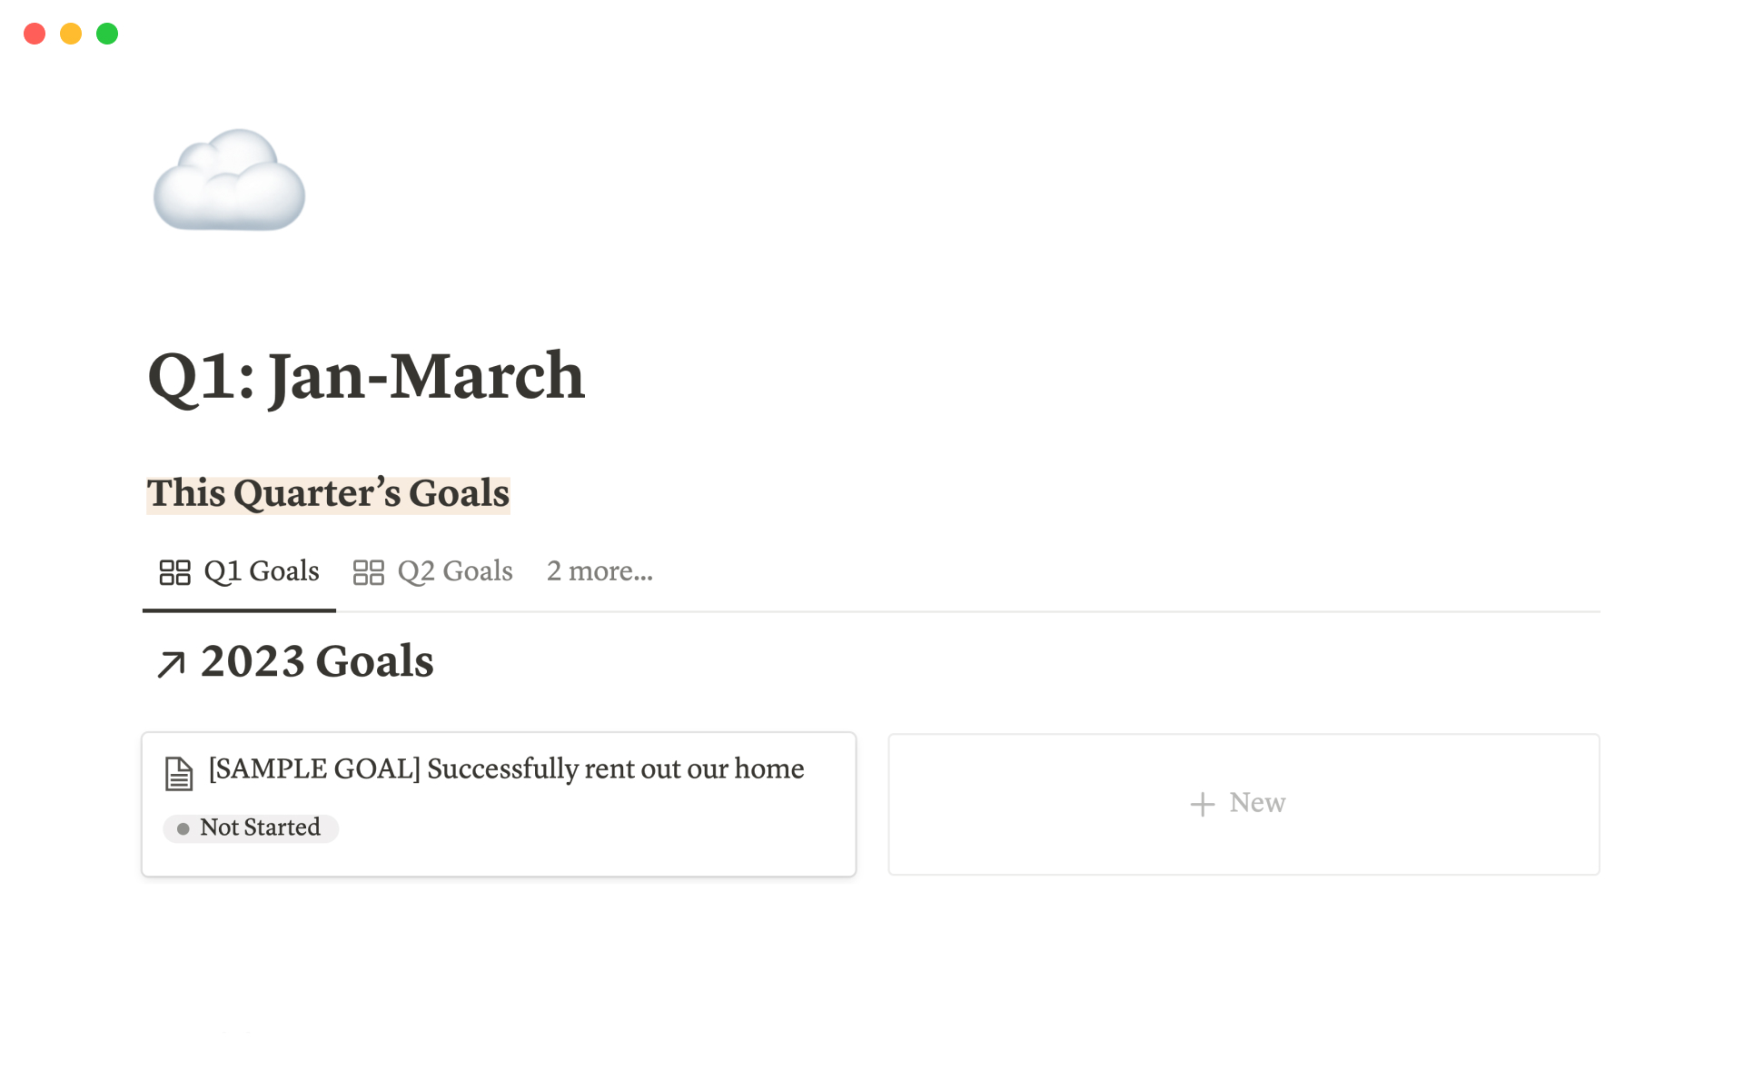
Task: Click the arrow icon beside 2023 Goals
Action: pos(171,664)
